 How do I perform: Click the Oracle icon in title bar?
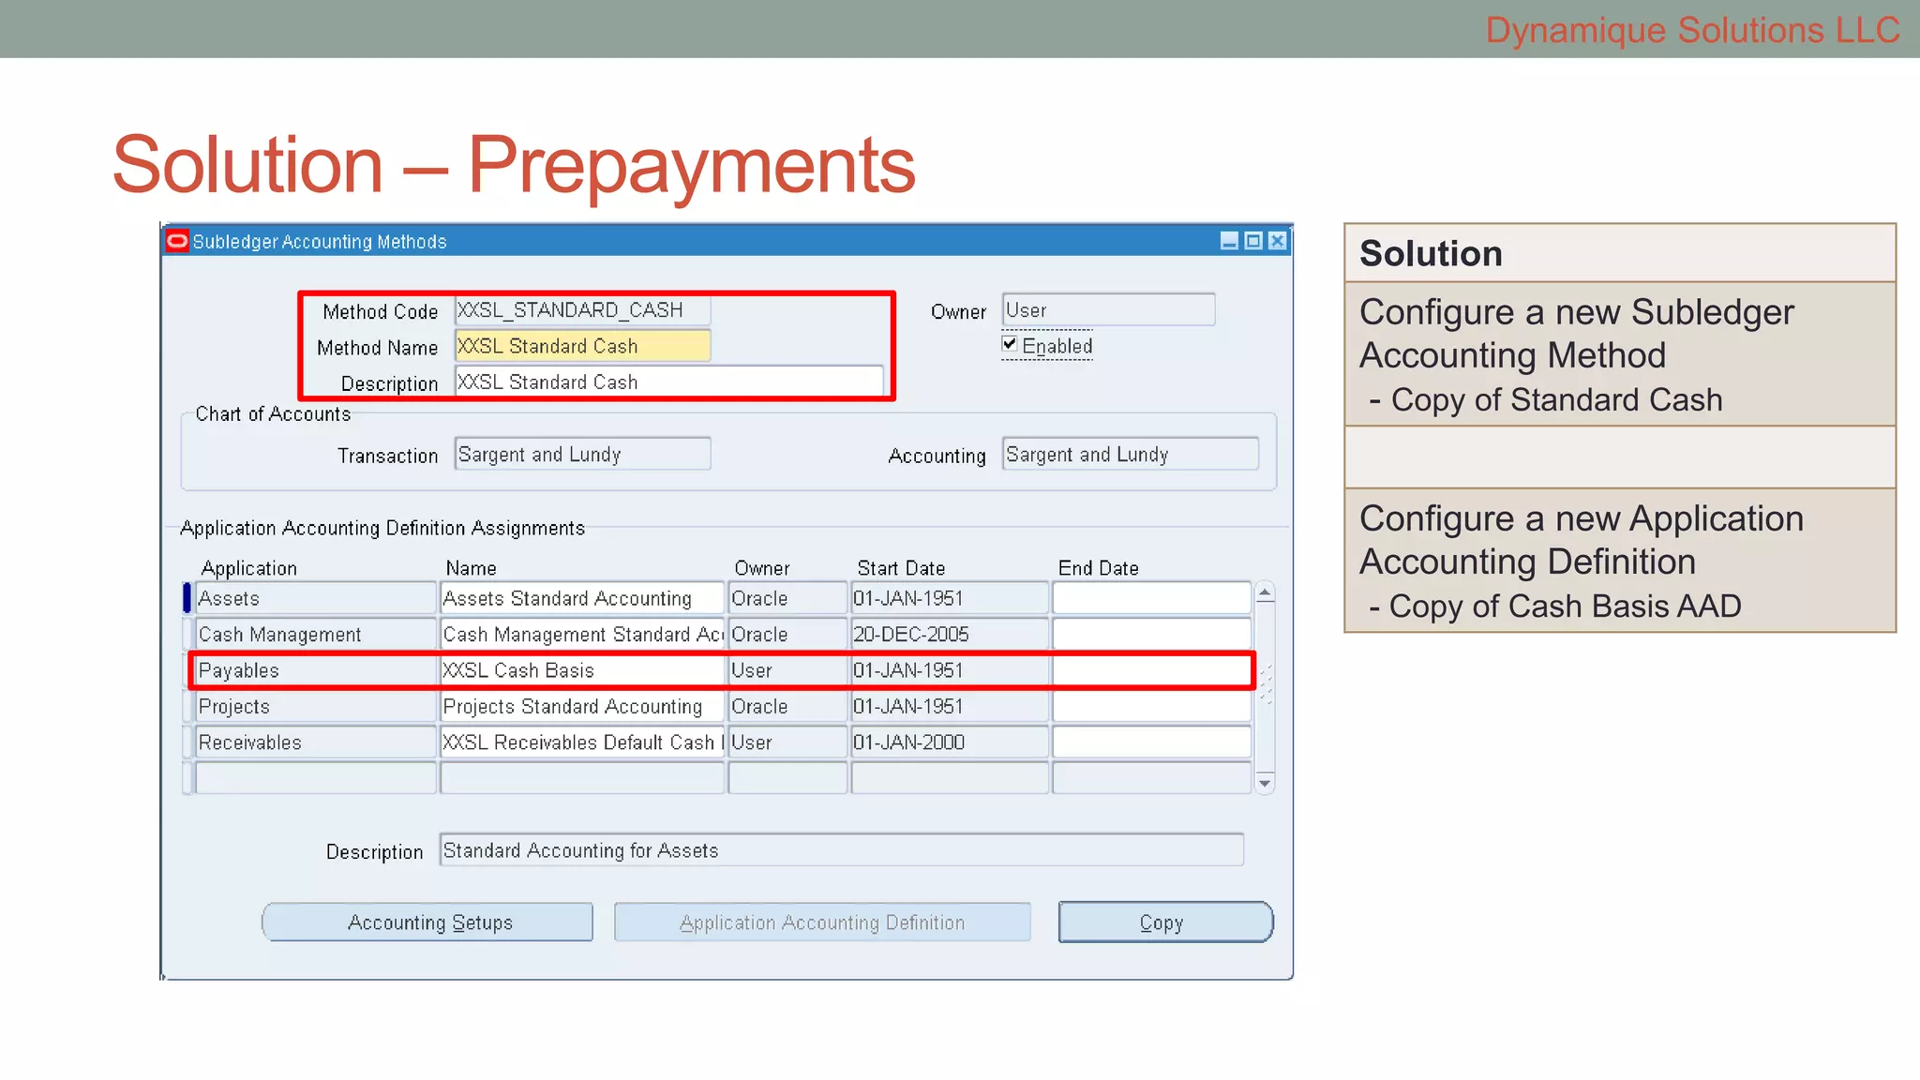tap(177, 242)
